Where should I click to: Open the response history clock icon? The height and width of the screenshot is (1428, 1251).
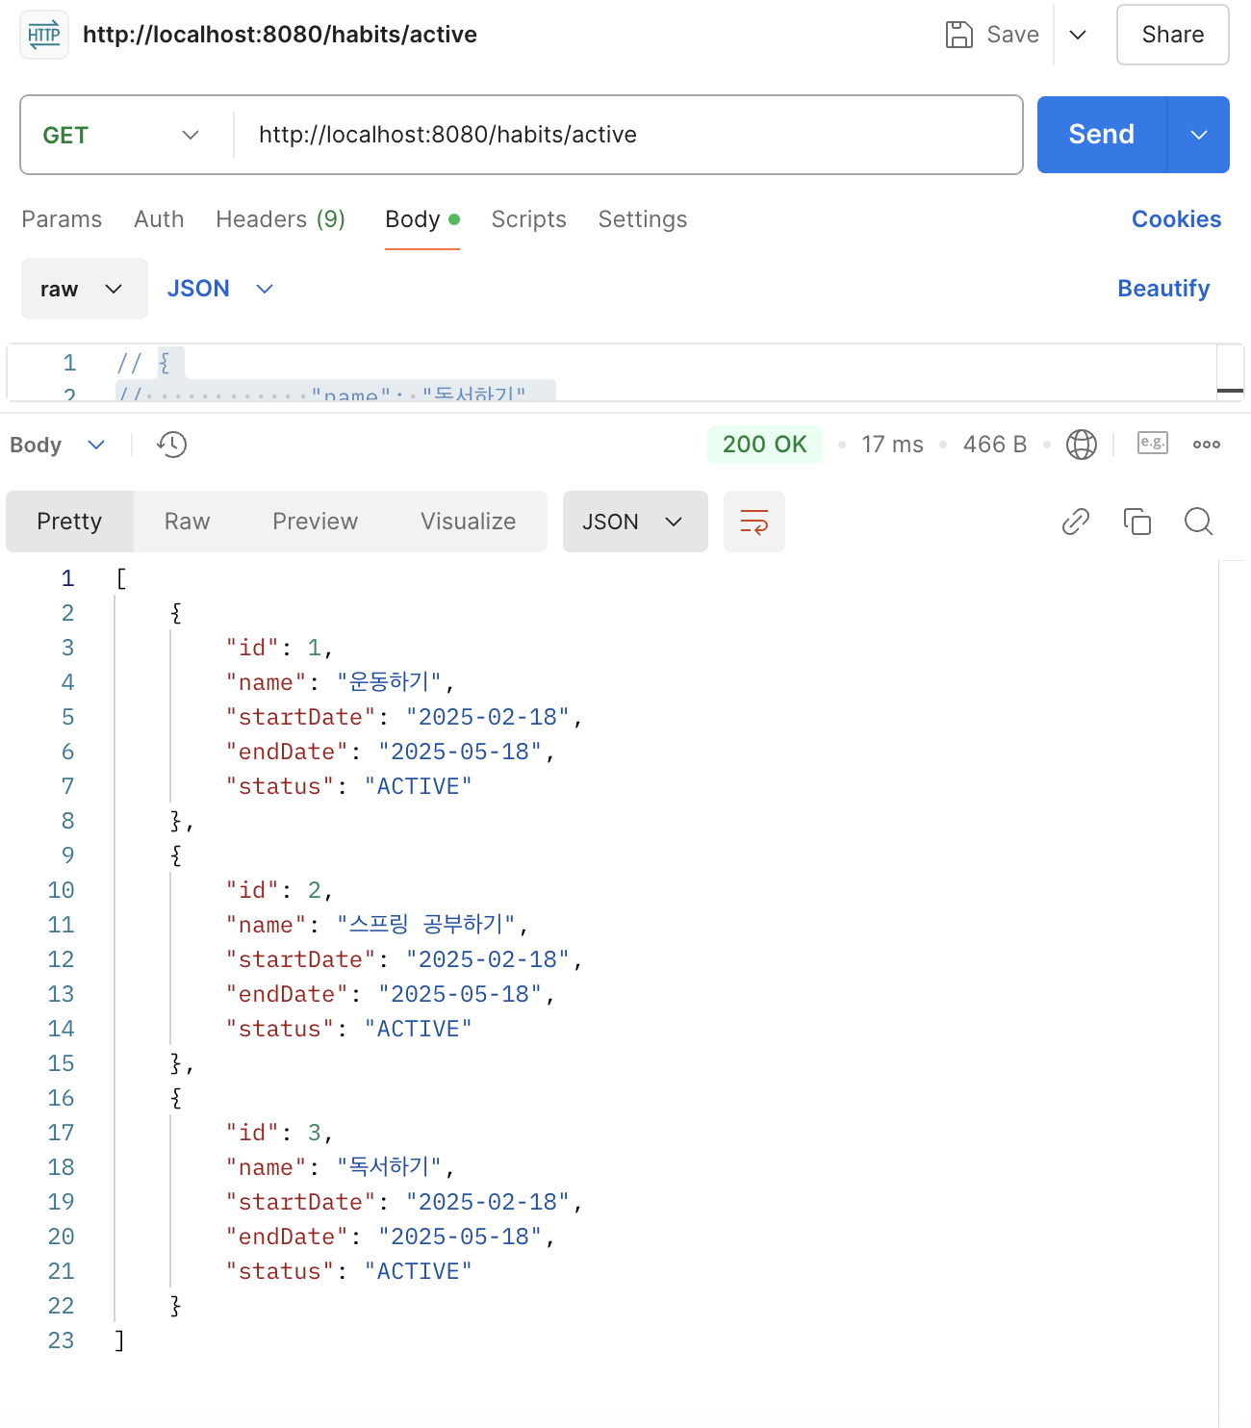tap(172, 445)
